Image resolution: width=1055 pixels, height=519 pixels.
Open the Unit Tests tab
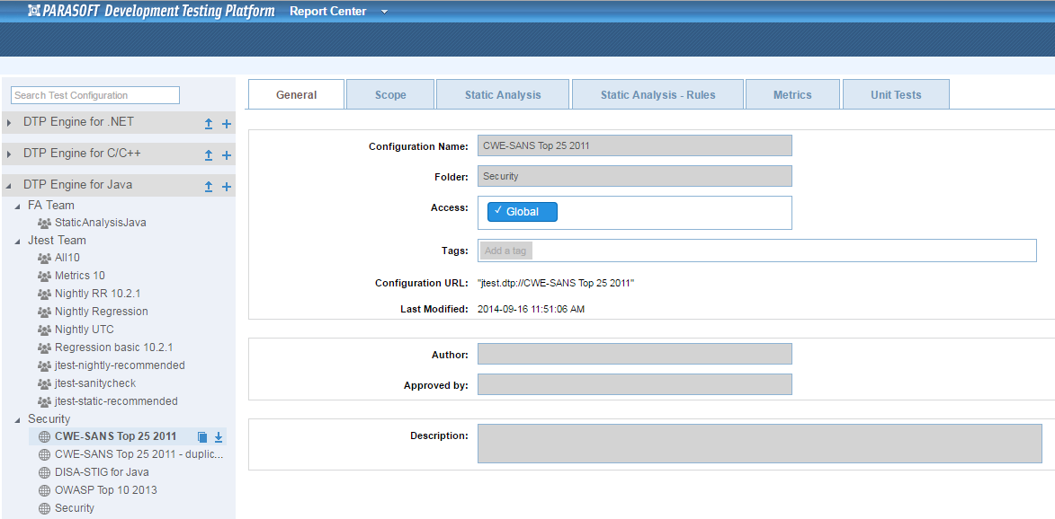coord(896,94)
